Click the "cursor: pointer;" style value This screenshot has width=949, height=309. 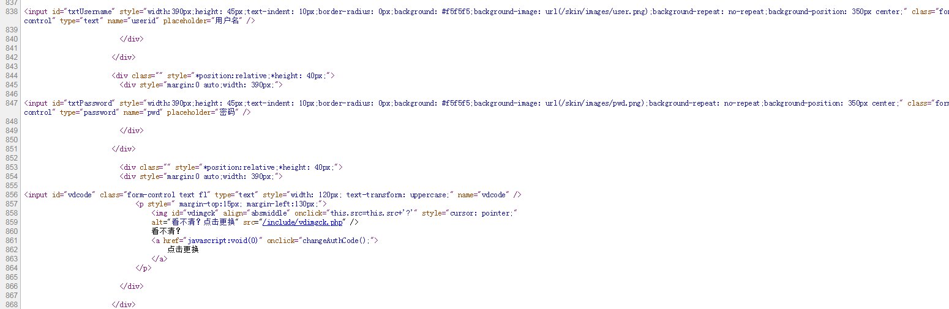coord(483,213)
